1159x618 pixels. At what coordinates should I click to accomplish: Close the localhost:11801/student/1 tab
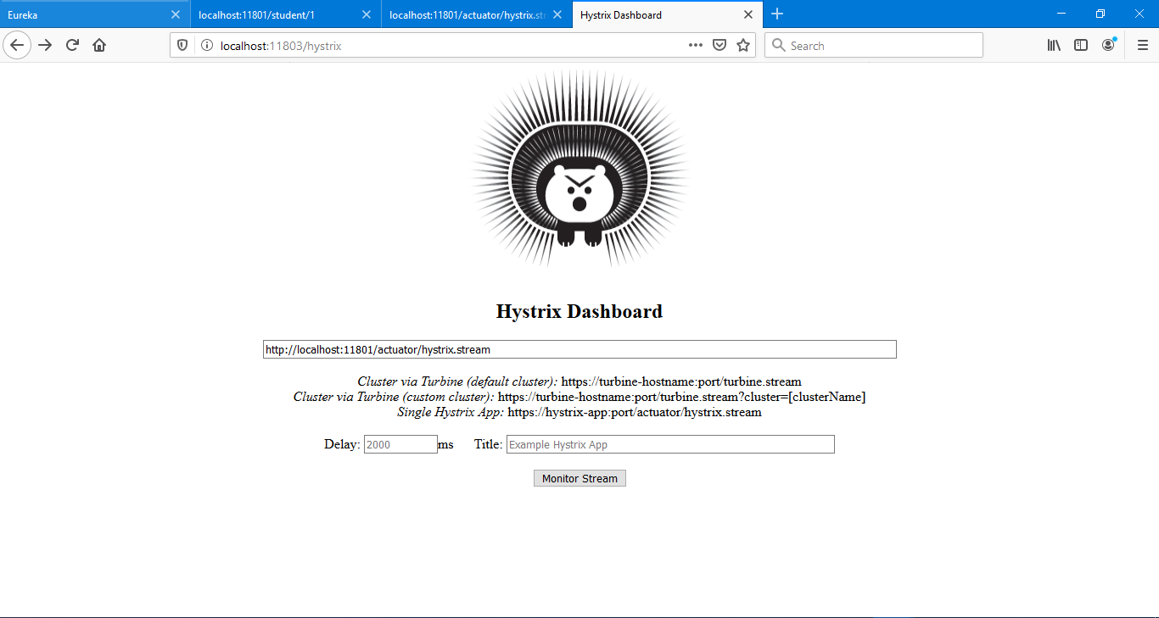(x=367, y=14)
